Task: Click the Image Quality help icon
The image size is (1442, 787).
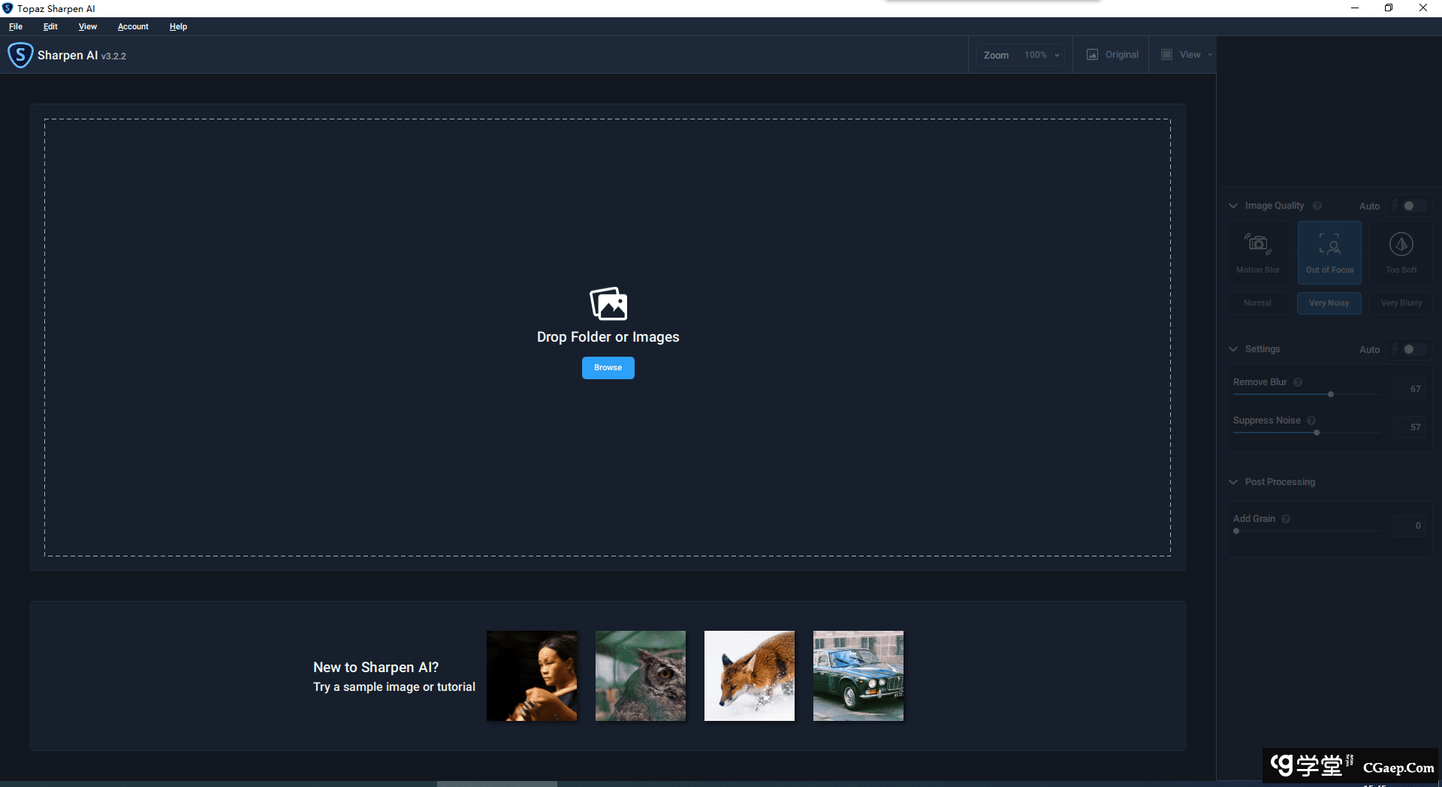Action: (1317, 206)
